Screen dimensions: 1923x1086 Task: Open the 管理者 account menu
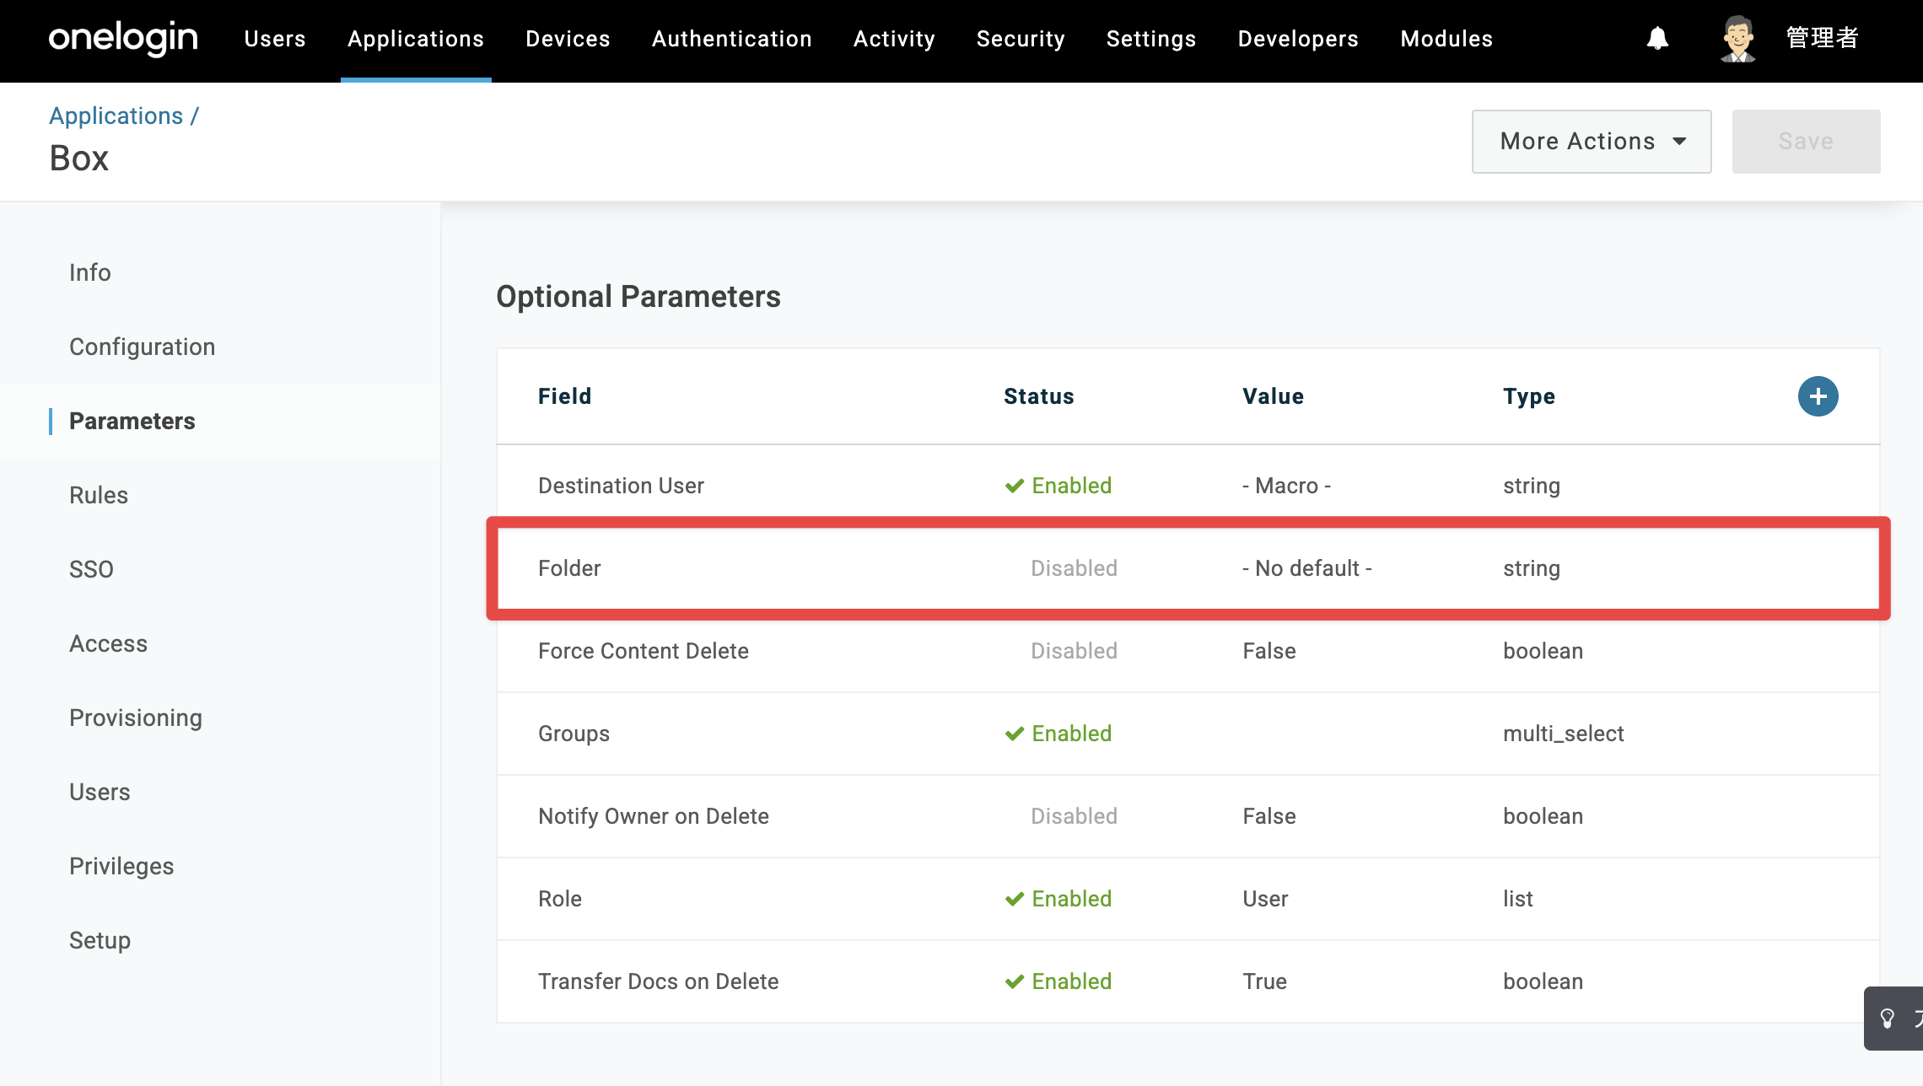pyautogui.click(x=1822, y=39)
